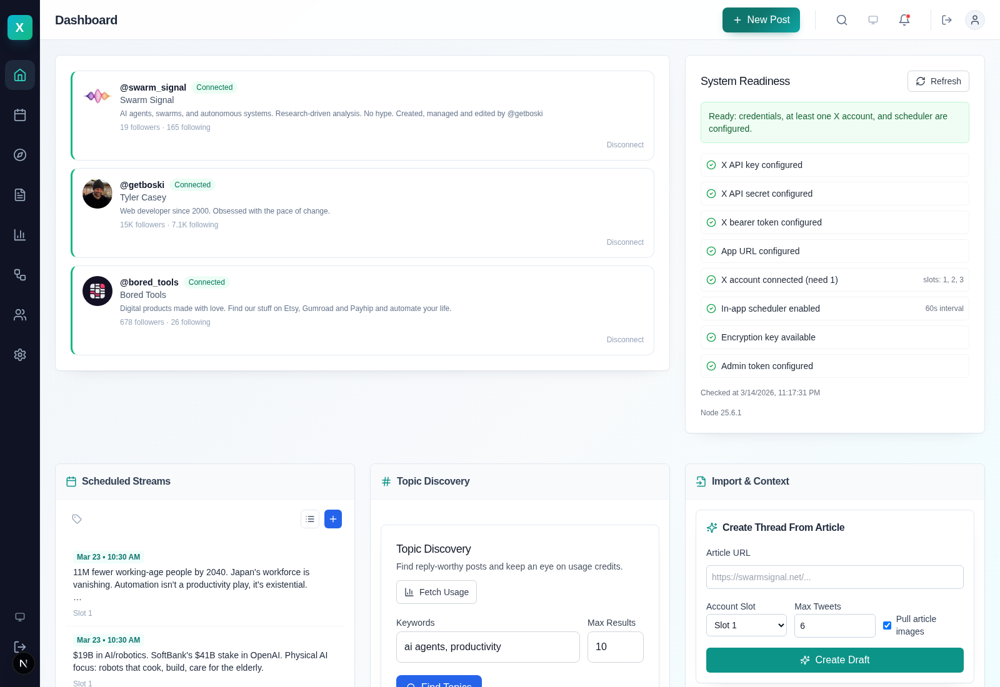Uncheck the Pull article images checkbox
The width and height of the screenshot is (1000, 687).
(x=887, y=625)
